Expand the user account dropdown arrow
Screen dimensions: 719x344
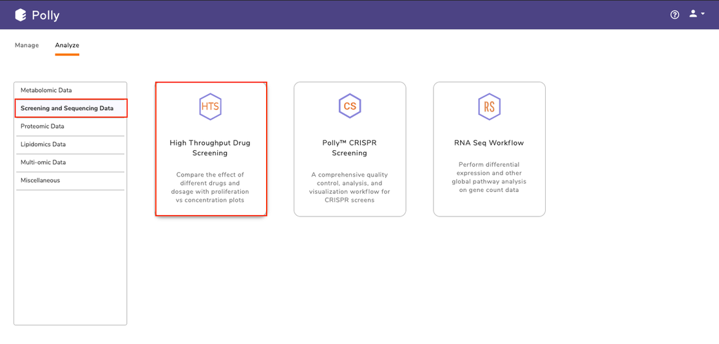702,14
